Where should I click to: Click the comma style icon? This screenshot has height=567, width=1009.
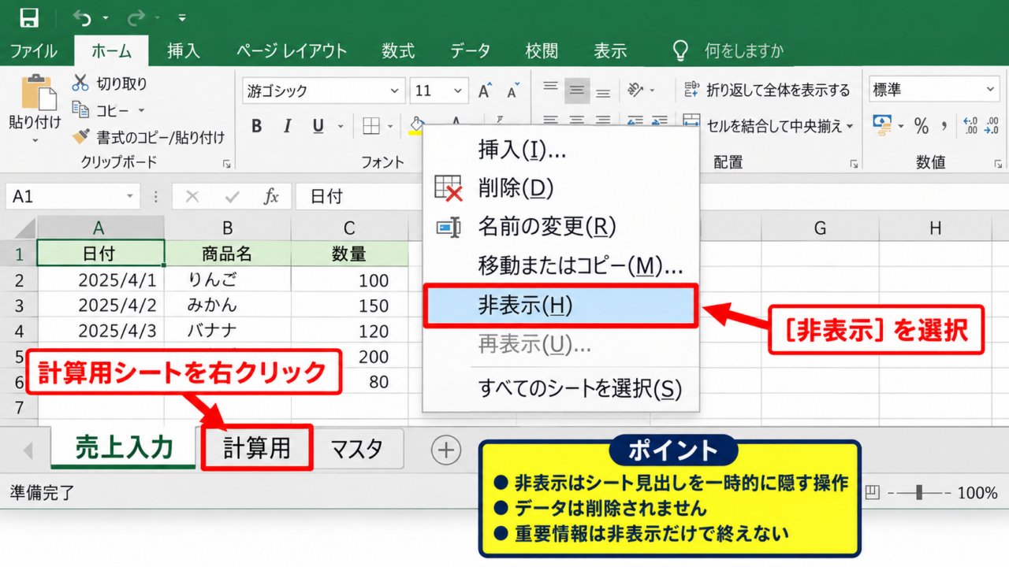pyautogui.click(x=944, y=126)
